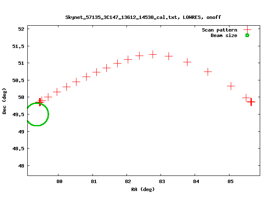The height and width of the screenshot is (202, 269).
Task: Click the scan marker near RA 81.1, Dec 50.7
Action: click(x=96, y=72)
